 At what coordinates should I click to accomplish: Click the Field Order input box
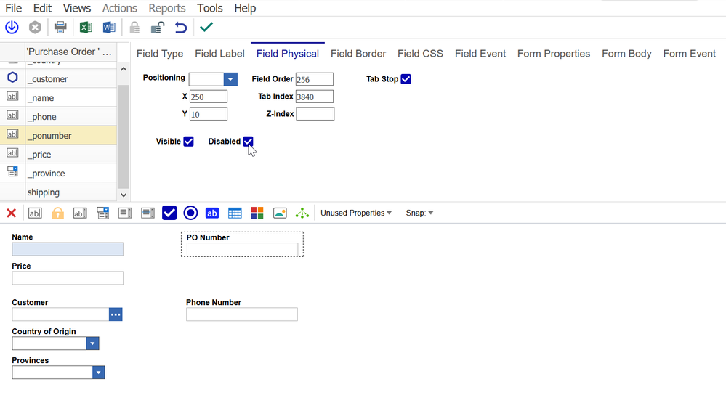point(314,79)
